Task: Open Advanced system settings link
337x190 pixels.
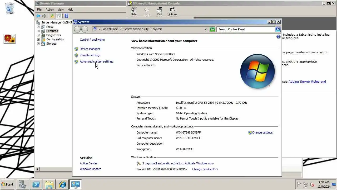Action: tap(96, 61)
